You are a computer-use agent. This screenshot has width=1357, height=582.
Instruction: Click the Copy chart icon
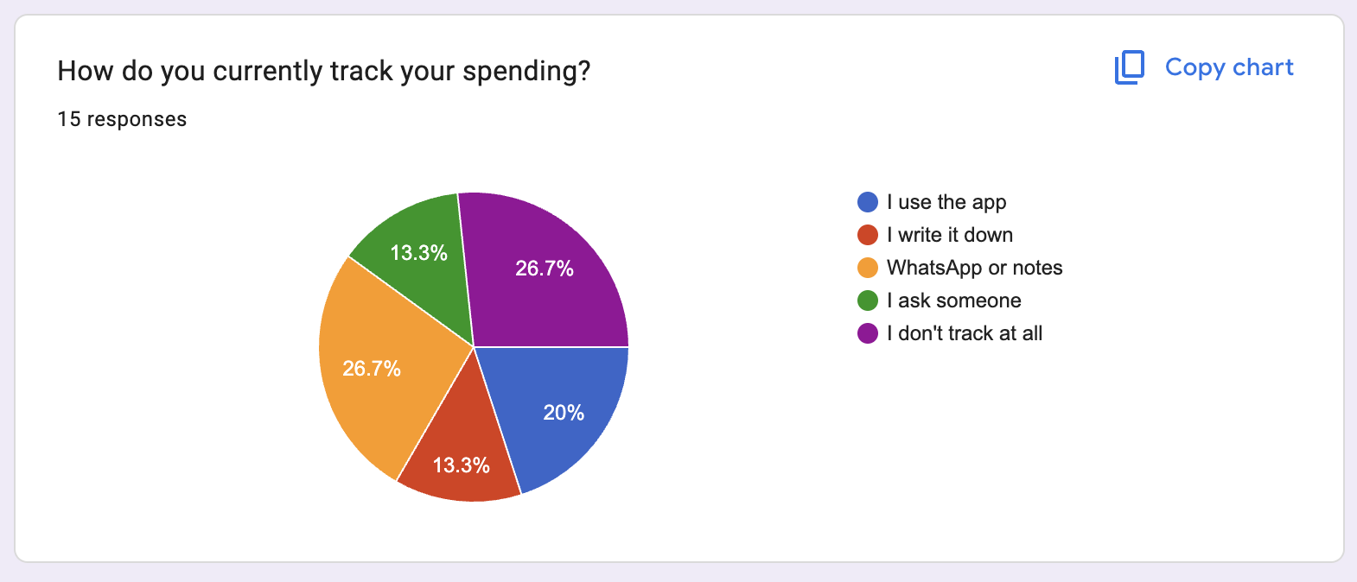point(1129,67)
